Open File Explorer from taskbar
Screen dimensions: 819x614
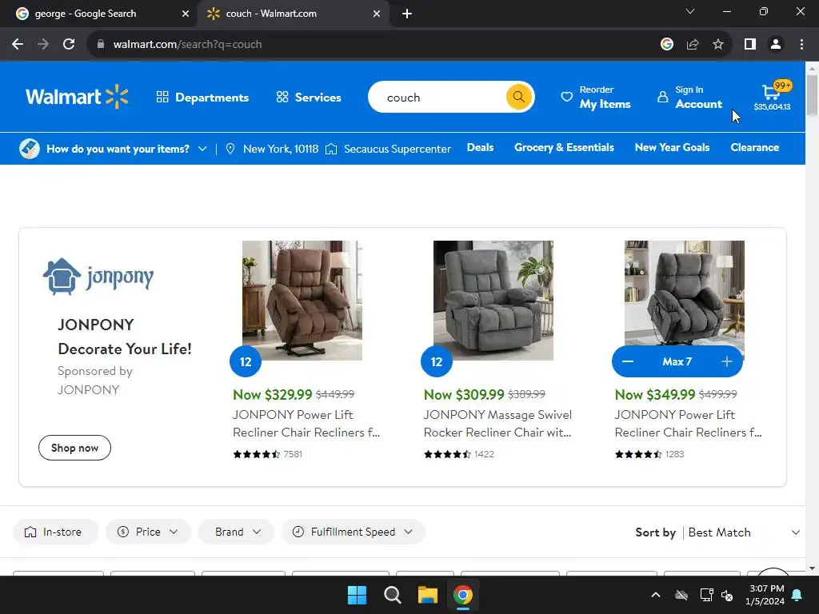point(427,595)
